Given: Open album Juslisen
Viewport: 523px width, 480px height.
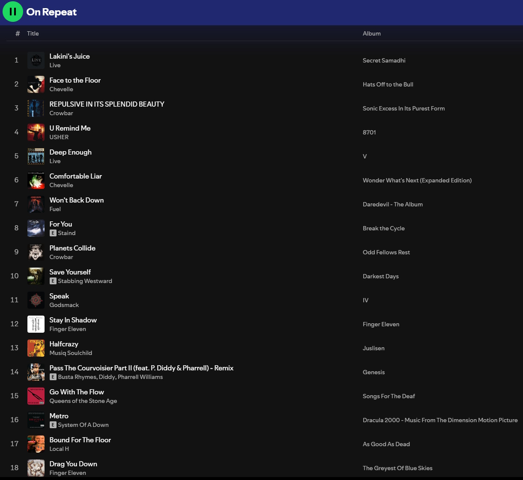Looking at the screenshot, I should point(374,348).
